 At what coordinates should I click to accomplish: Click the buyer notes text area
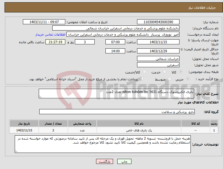(103, 144)
